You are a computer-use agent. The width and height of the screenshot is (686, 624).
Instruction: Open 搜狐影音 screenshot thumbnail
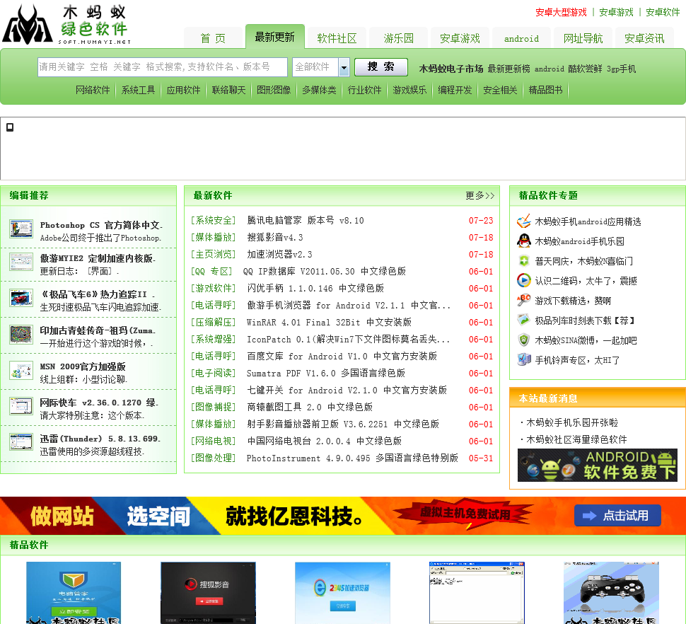pyautogui.click(x=208, y=593)
